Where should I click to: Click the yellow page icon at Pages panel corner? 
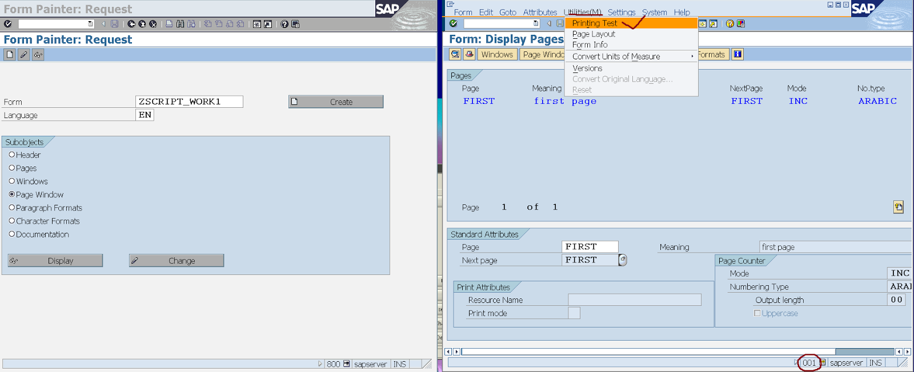899,207
